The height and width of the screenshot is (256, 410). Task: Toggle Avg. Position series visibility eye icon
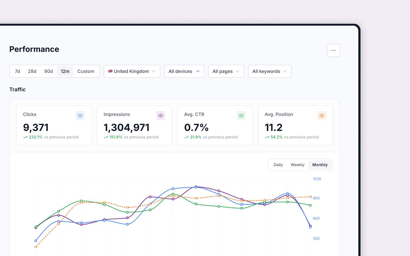pyautogui.click(x=322, y=116)
